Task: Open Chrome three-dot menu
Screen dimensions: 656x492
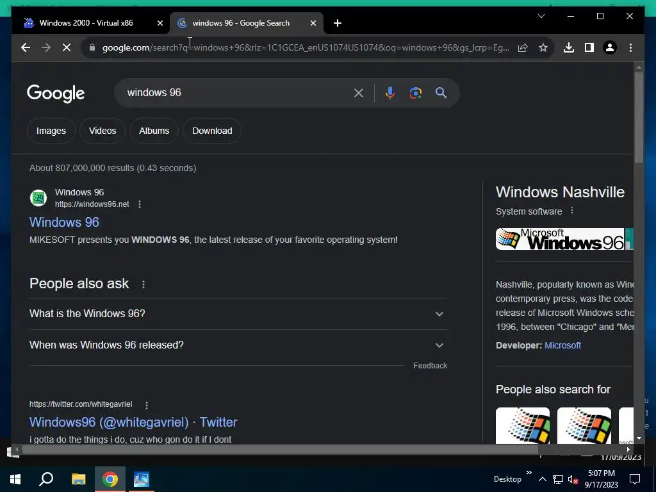Action: tap(630, 47)
